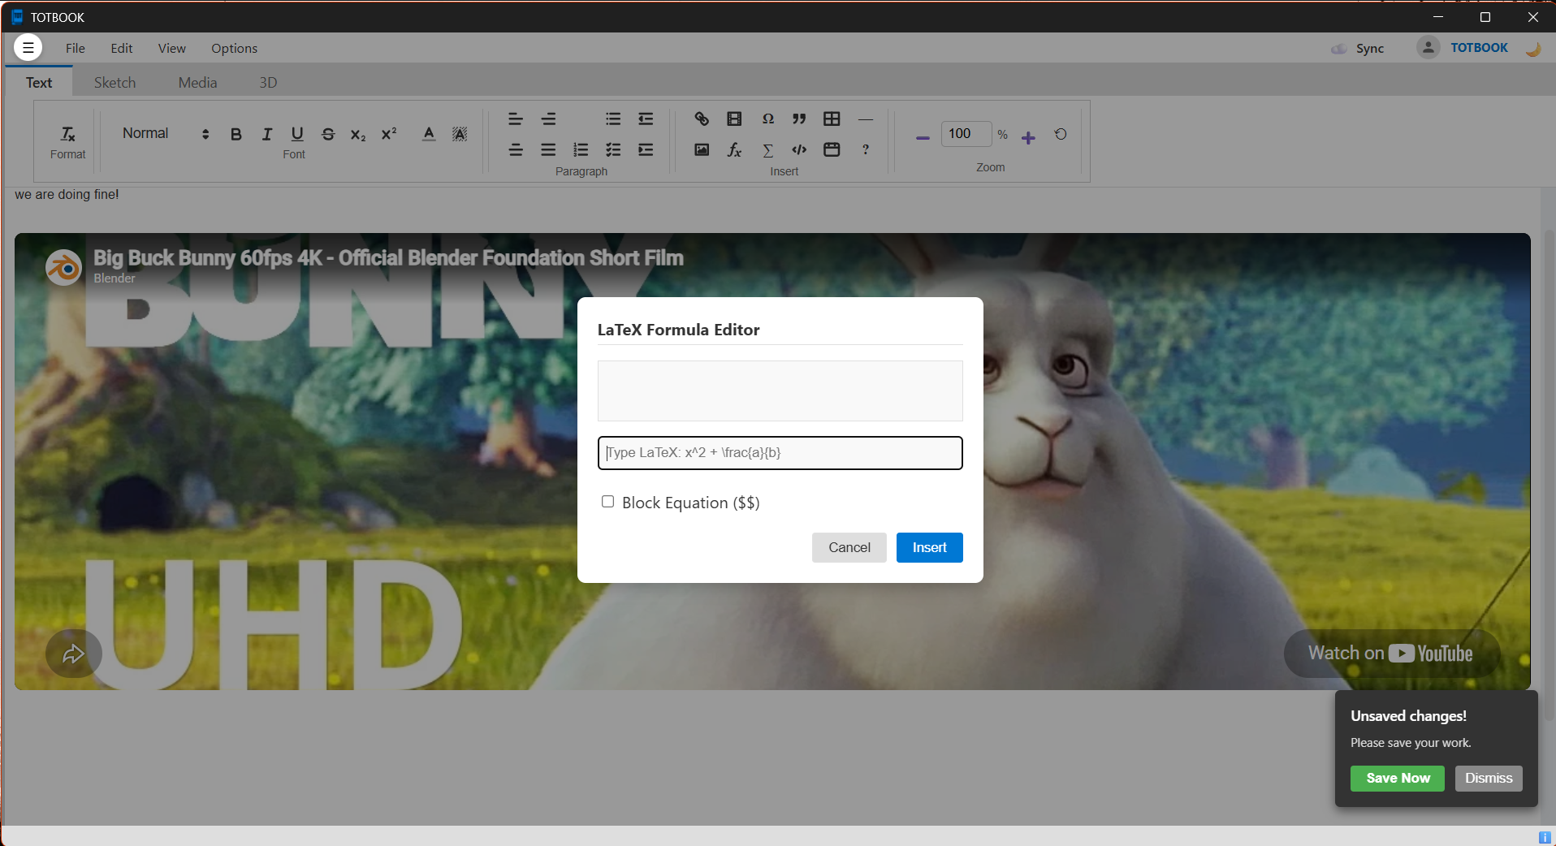Open the text highlight color picker
1556x846 pixels.
[460, 134]
